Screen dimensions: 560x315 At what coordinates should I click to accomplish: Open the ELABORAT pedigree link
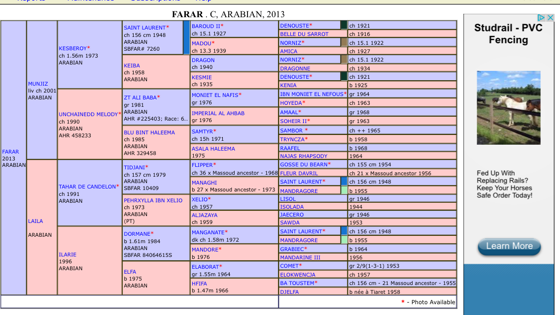pyautogui.click(x=206, y=267)
